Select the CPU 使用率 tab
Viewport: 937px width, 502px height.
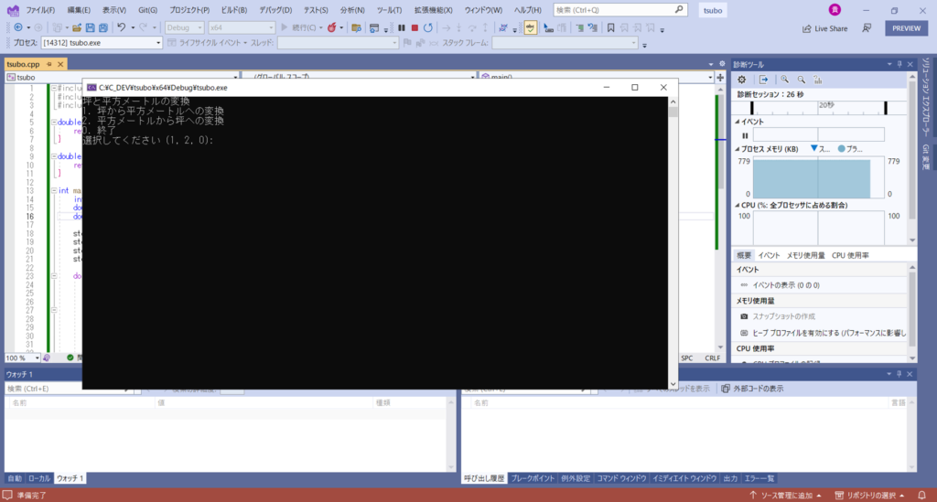850,255
